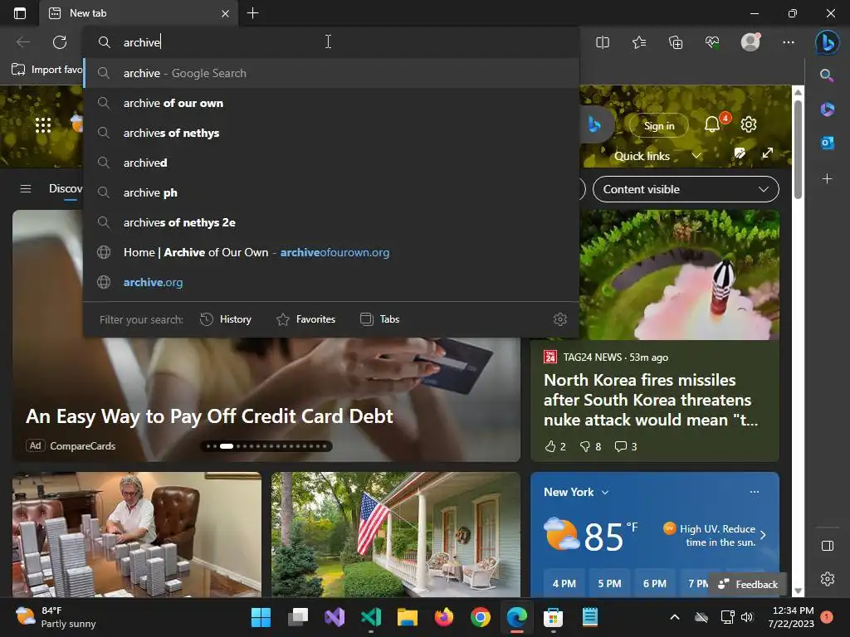The width and height of the screenshot is (850, 637).
Task: Change New York weather location dropdown
Action: pyautogui.click(x=576, y=492)
